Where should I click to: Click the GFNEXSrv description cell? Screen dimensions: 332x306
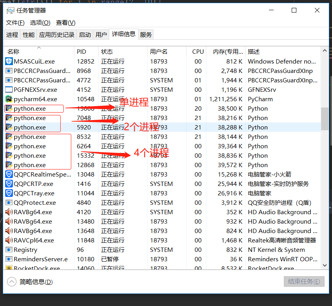click(x=262, y=90)
